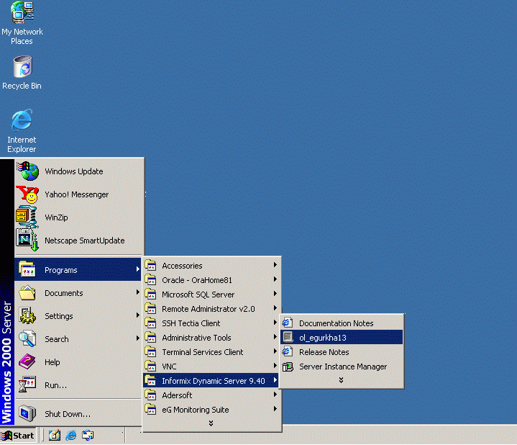The width and height of the screenshot is (517, 445).
Task: Click the Netscape SmartUpdate icon
Action: pos(27,240)
